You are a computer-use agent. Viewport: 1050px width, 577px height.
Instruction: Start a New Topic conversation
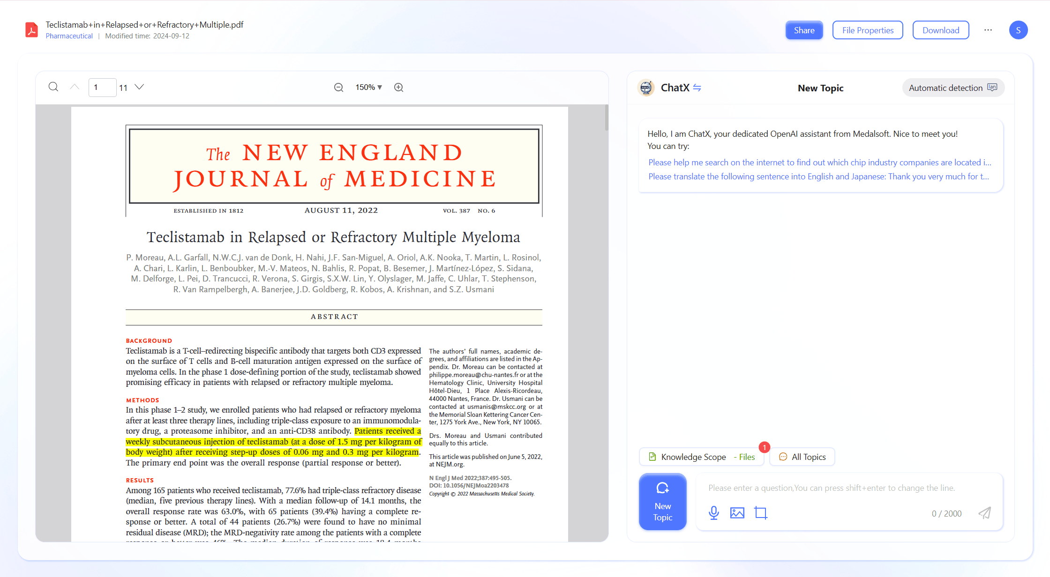[x=662, y=502]
